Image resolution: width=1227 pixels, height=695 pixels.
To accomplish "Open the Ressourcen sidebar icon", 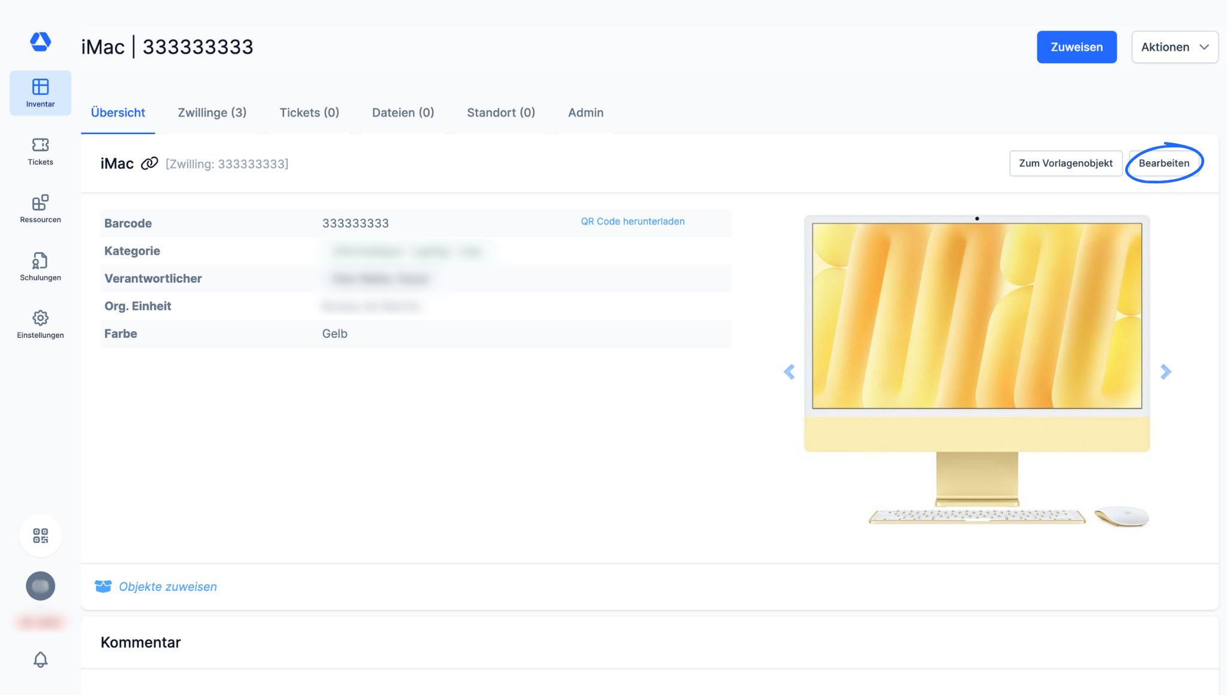I will pos(40,208).
